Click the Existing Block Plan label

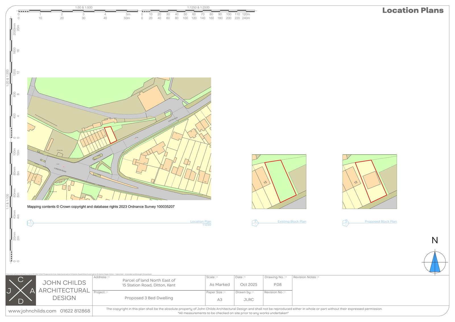pos(292,221)
